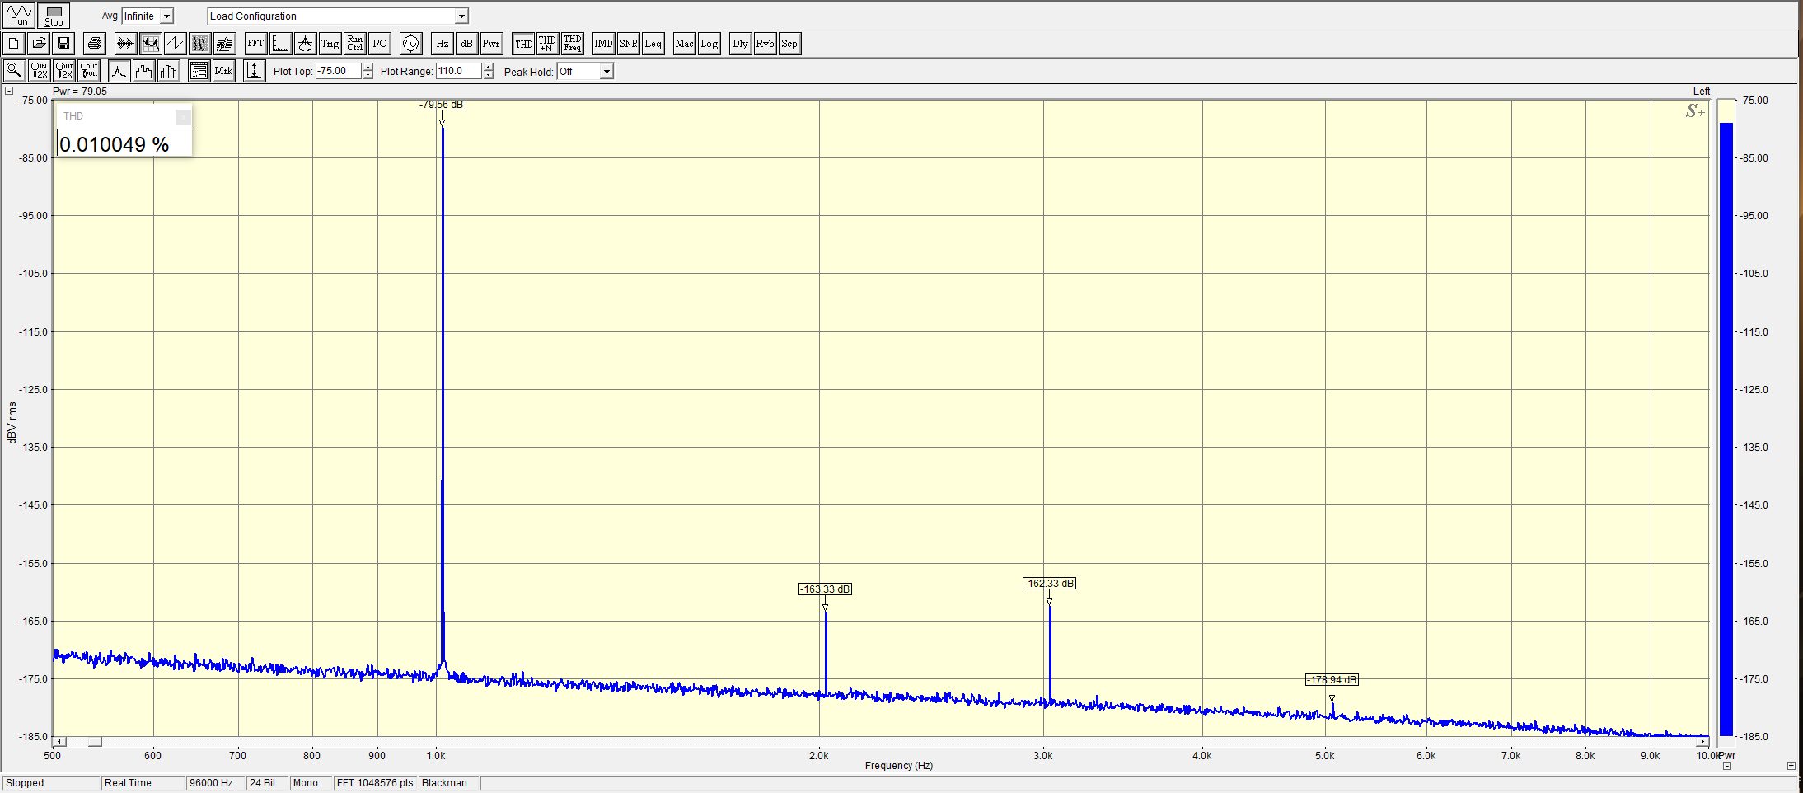
Task: Open I/O device settings
Action: coord(380,44)
